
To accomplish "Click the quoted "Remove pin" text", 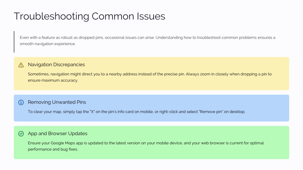I will pyautogui.click(x=211, y=112).
